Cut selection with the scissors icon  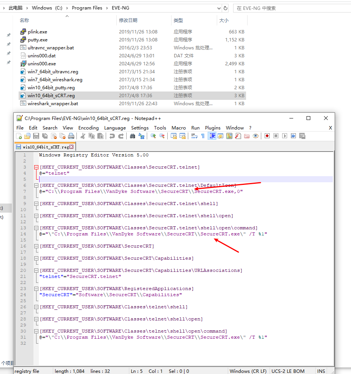[x=83, y=136]
